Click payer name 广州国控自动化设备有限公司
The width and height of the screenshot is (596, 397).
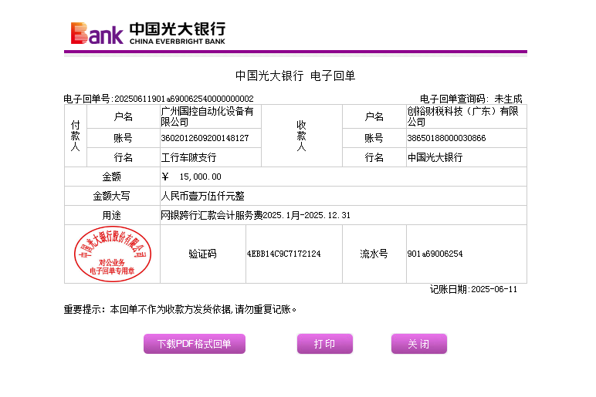[207, 116]
